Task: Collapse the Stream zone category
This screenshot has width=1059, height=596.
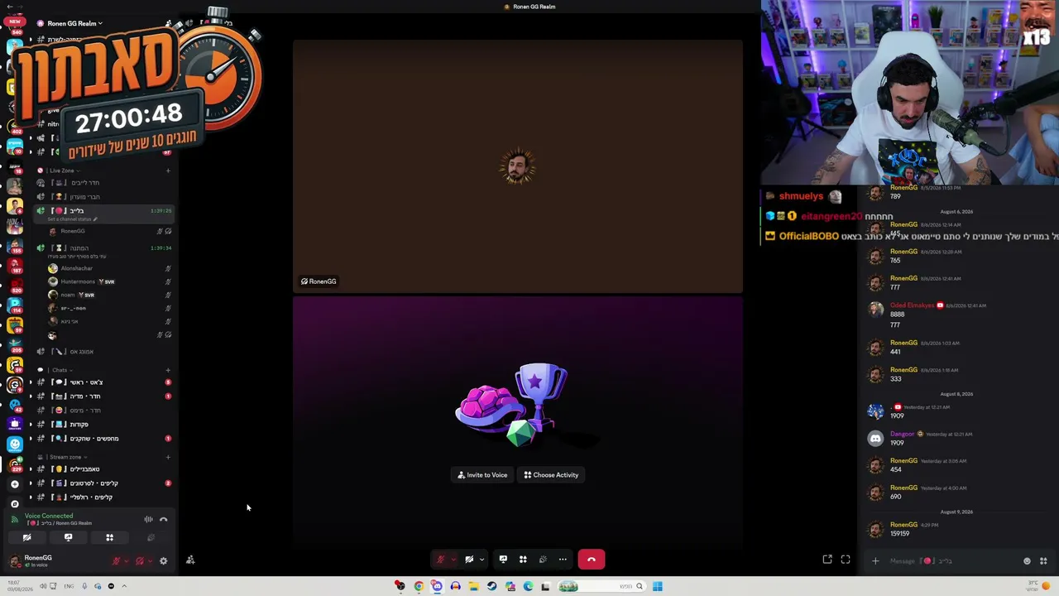Action: click(x=65, y=457)
